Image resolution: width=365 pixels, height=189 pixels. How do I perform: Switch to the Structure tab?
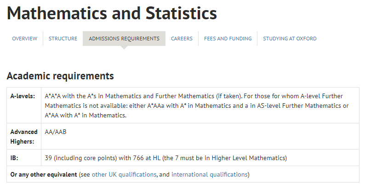(63, 39)
